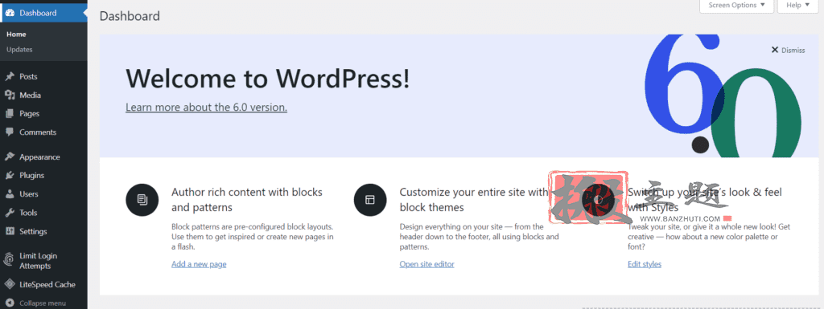
Task: Click the Appearance paintbrush icon
Action: point(10,157)
